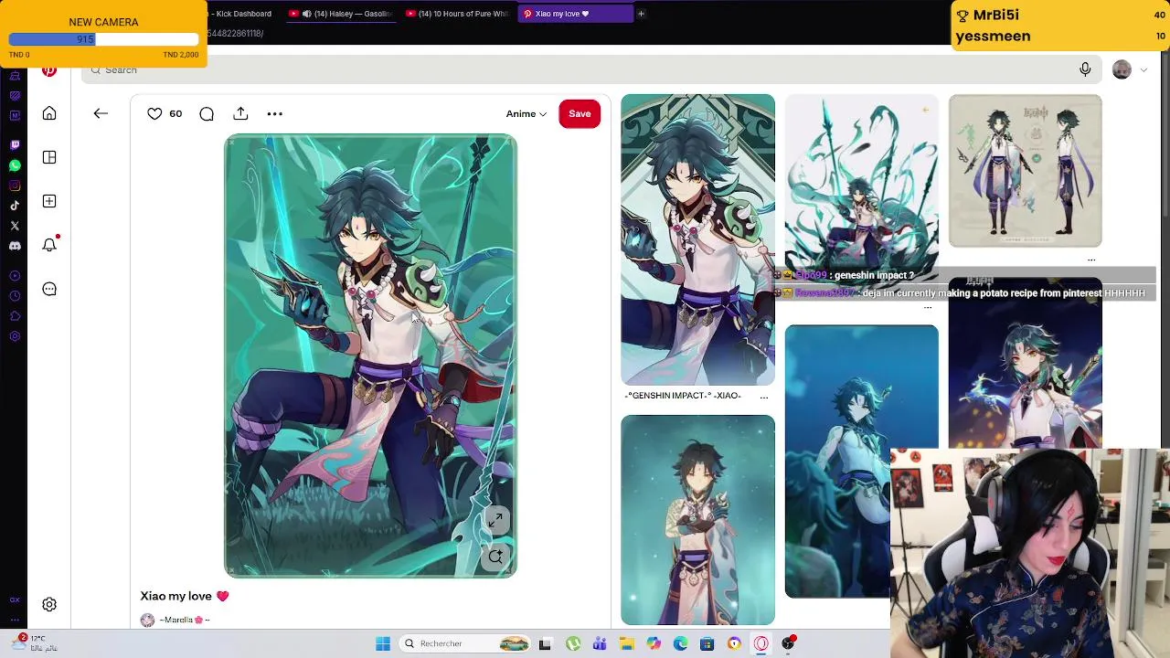The height and width of the screenshot is (658, 1170).
Task: Open a new browser tab
Action: coord(641,14)
